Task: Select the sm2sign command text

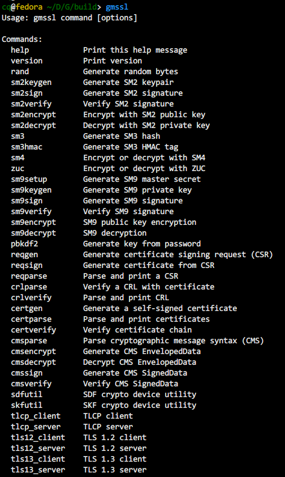Action: 27,93
